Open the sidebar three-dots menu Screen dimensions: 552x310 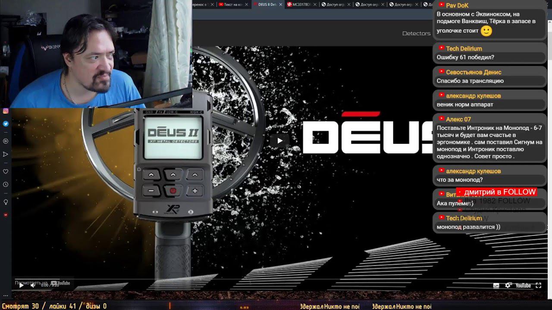click(6, 295)
